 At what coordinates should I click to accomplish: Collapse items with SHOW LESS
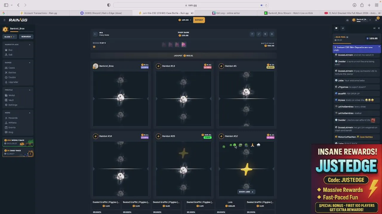[246, 192]
